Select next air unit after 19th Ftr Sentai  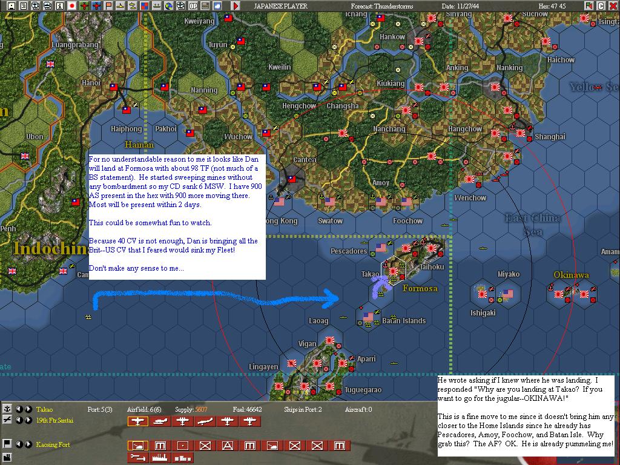point(28,420)
